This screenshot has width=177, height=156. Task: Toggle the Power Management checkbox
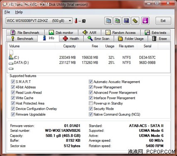(x=91, y=87)
